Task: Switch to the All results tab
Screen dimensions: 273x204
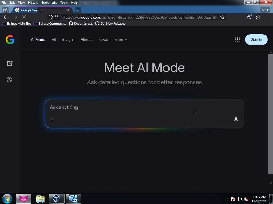Action: pos(54,40)
